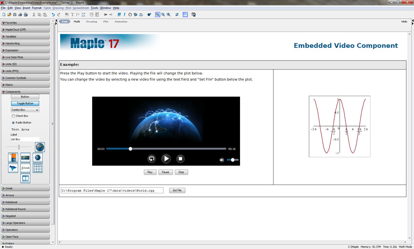Screen dimensions: 414x249
Task: Start playback with the round play icon
Action: click(x=166, y=158)
